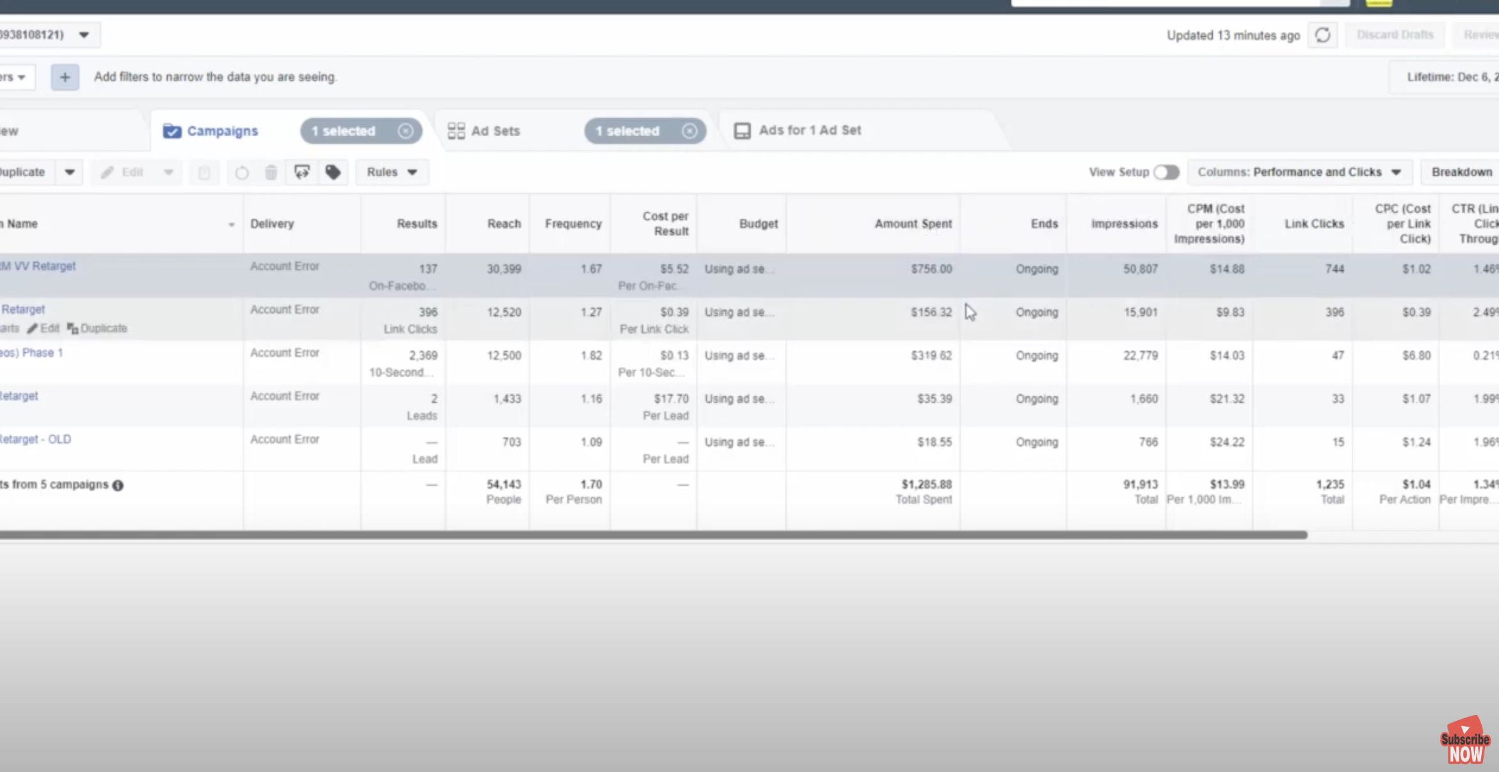Screen dimensions: 1499x772
Task: Click the revert circular arrow icon
Action: (242, 173)
